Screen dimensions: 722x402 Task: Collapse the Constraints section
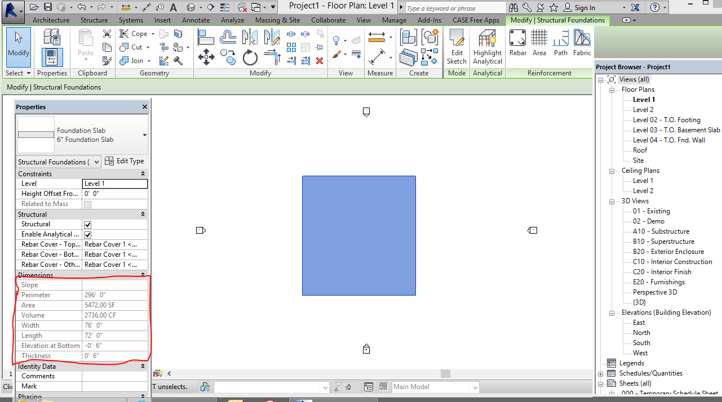tap(143, 174)
